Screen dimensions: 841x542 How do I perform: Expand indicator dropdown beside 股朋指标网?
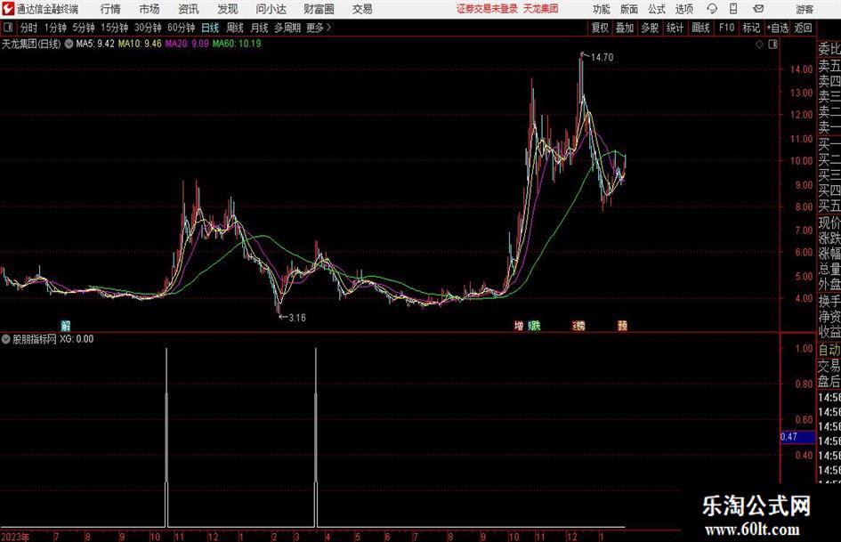[6, 339]
